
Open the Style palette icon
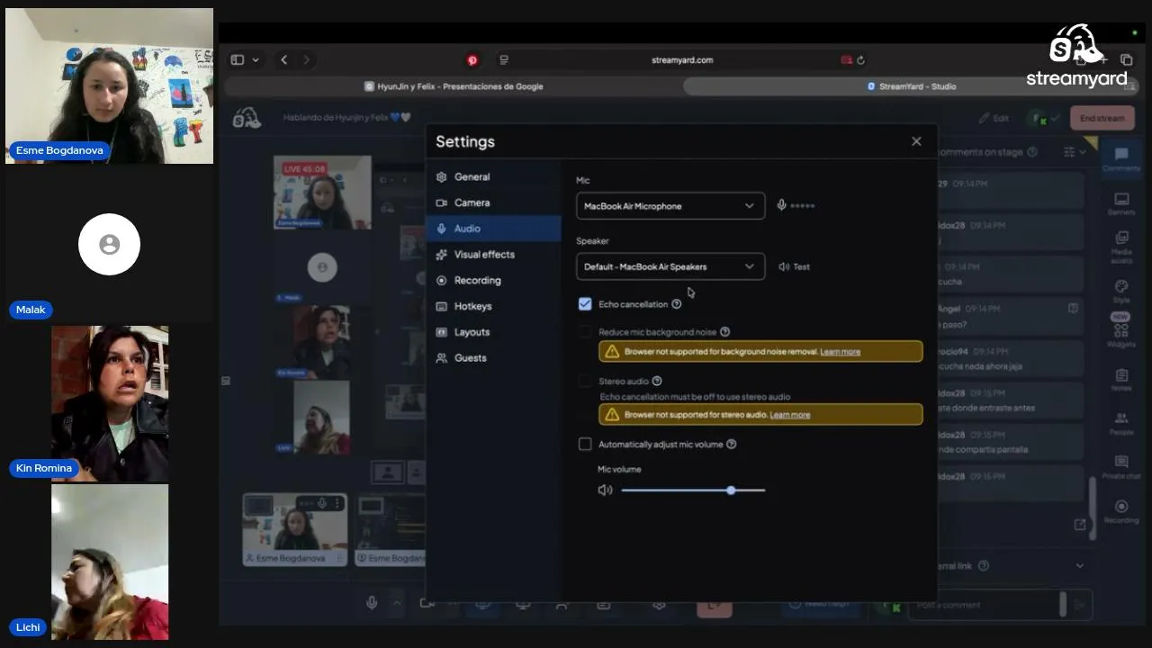[x=1121, y=291]
